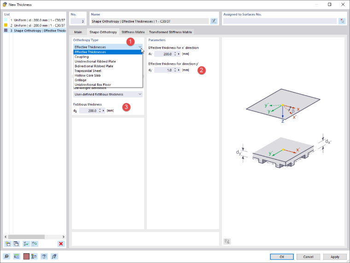Collapse the Orthotropy Type dropdown arrow
The height and width of the screenshot is (263, 350).
pyautogui.click(x=140, y=47)
